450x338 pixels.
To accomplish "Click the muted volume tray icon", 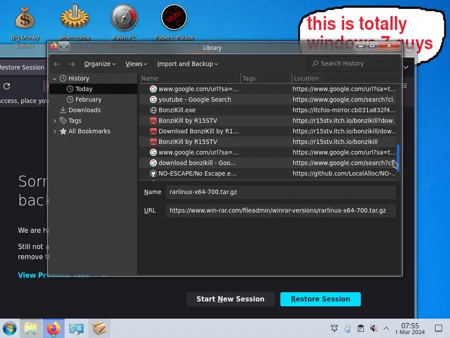I will (374, 328).
